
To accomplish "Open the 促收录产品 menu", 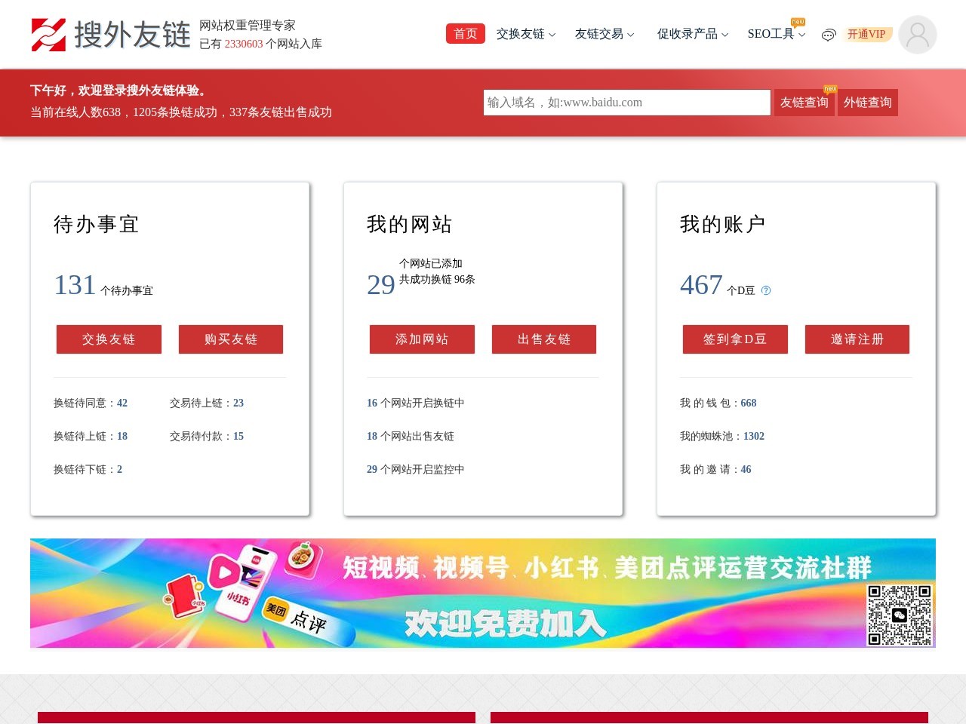I will click(x=691, y=34).
